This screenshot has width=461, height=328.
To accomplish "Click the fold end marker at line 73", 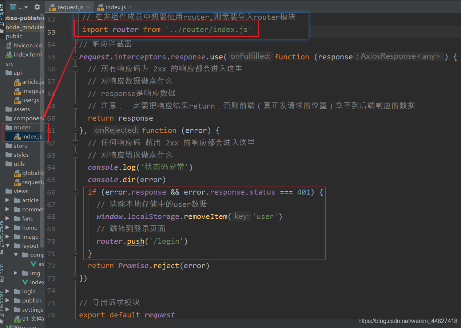I will coord(75,278).
